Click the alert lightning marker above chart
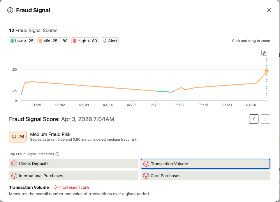The image size is (280, 202). point(264,53)
